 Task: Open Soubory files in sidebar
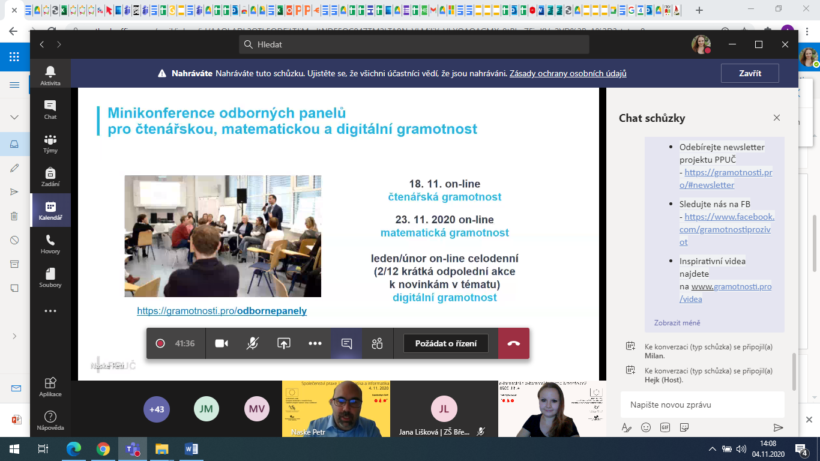[x=50, y=277]
